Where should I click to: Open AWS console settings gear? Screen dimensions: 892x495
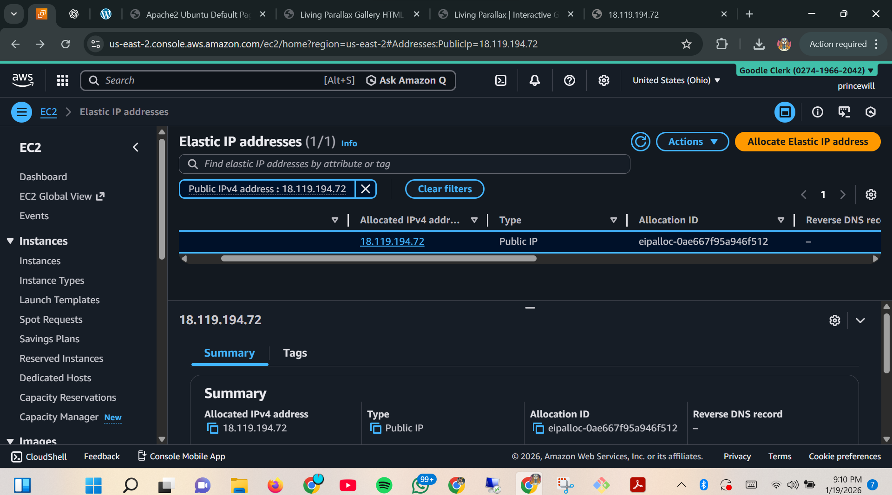pyautogui.click(x=603, y=80)
